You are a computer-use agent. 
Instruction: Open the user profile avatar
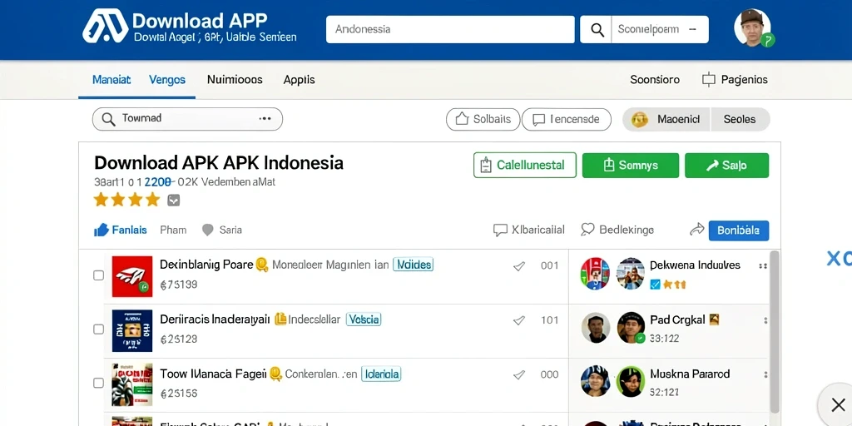[x=752, y=27]
